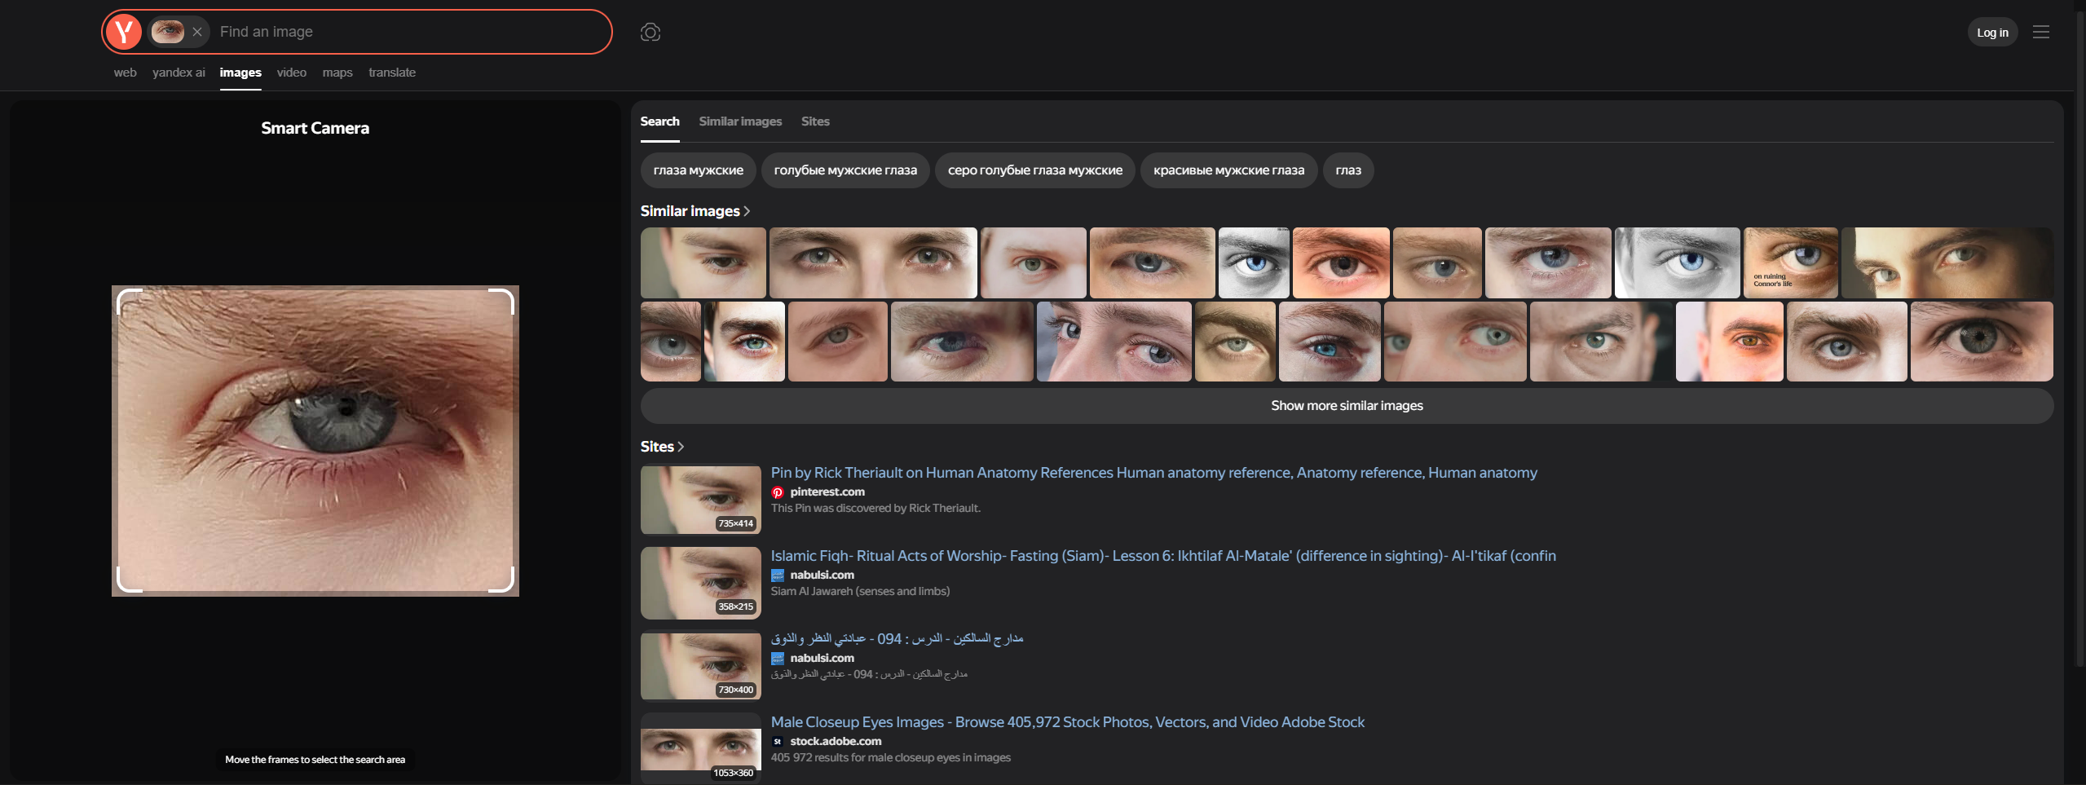Switch to the Sites tab
The image size is (2086, 785).
pos(814,121)
